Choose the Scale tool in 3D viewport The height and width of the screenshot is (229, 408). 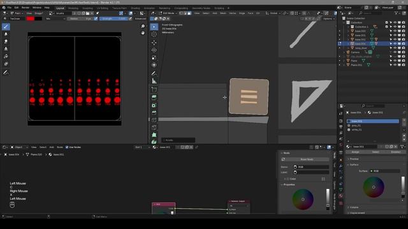tap(154, 58)
